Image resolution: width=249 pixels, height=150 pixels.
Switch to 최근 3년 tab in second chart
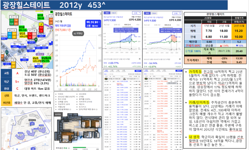click(x=147, y=25)
